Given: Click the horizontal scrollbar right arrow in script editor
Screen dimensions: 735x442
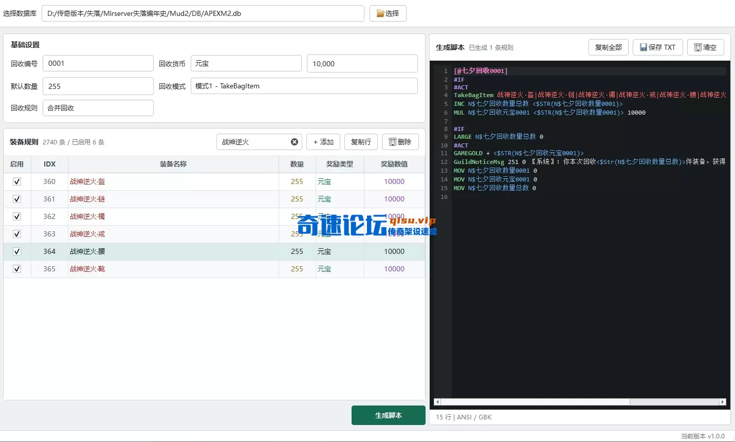Looking at the screenshot, I should [x=723, y=402].
